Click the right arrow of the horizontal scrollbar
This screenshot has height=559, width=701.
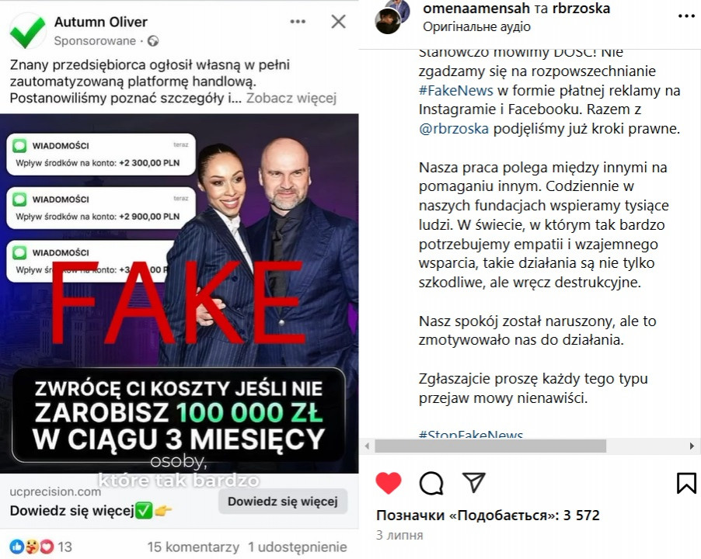pyautogui.click(x=692, y=446)
